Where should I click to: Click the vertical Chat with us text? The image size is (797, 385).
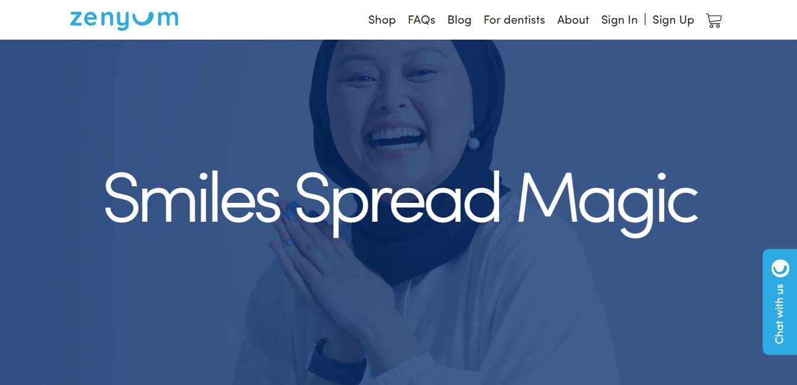780,313
